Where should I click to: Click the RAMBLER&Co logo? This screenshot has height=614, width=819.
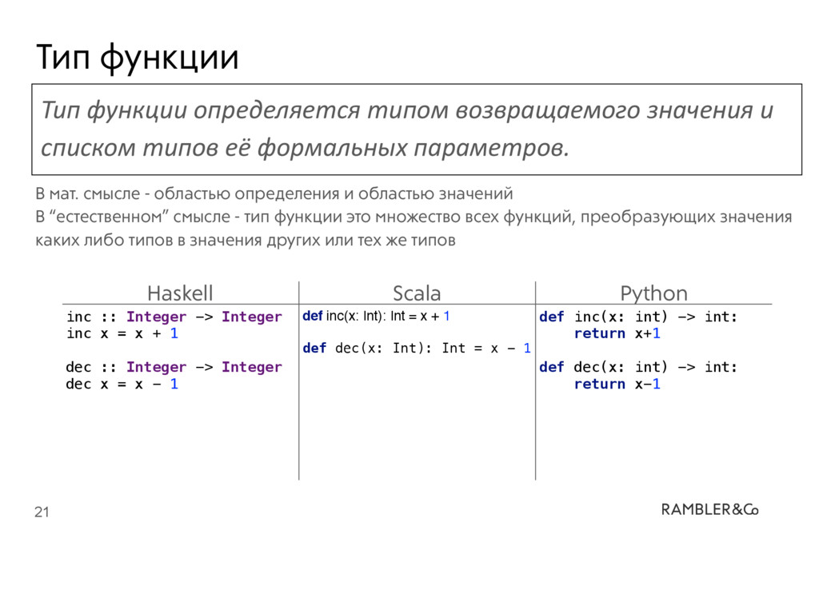point(710,509)
